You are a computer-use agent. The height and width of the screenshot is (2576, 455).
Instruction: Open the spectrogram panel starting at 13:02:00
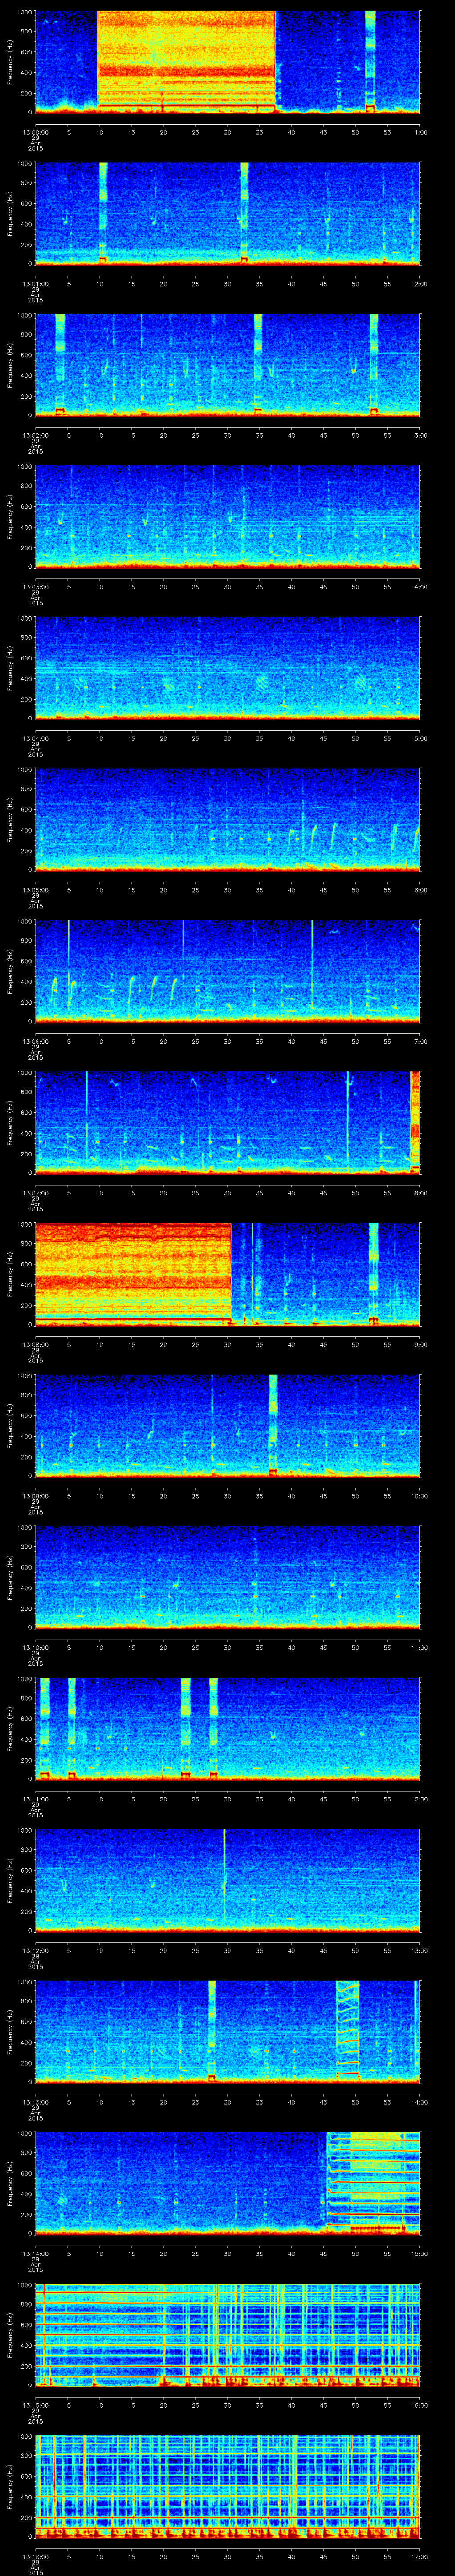pos(228,364)
